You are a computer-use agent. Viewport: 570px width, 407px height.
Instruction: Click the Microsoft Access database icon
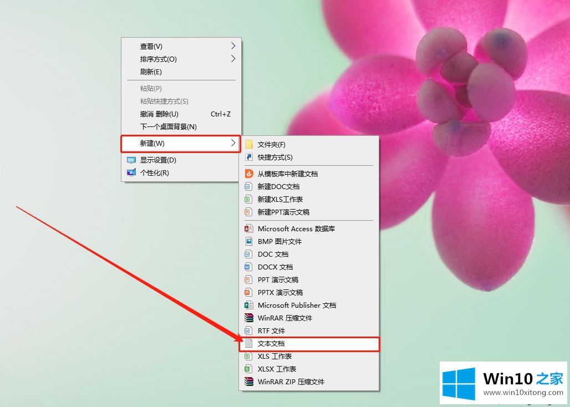pyautogui.click(x=249, y=228)
